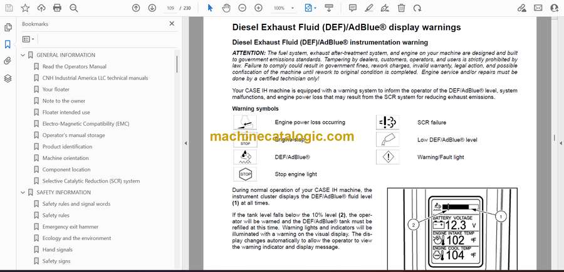The image size is (564, 272).
Task: Click the scrolling mode toolbar icon
Action: tap(328, 8)
